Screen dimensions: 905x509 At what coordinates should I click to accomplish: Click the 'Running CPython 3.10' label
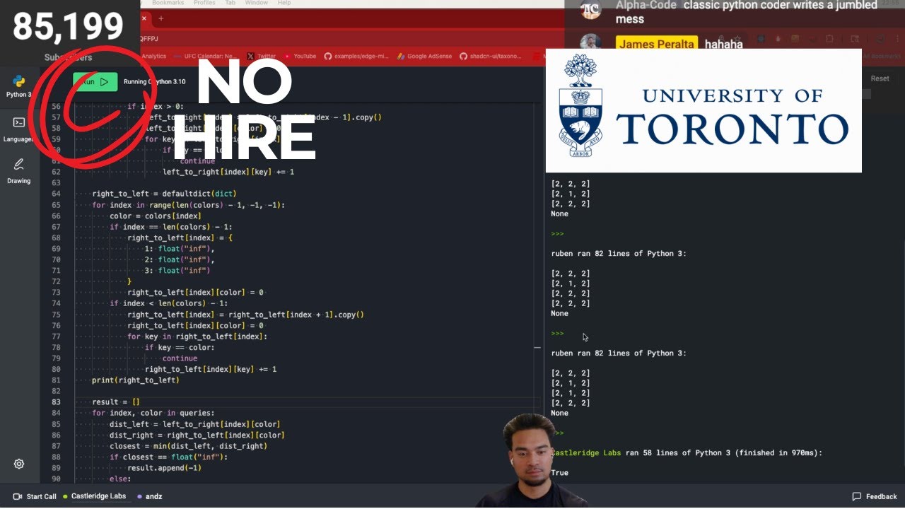[155, 81]
